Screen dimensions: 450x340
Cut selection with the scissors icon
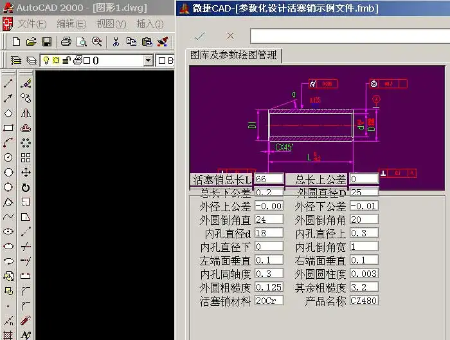(116, 42)
